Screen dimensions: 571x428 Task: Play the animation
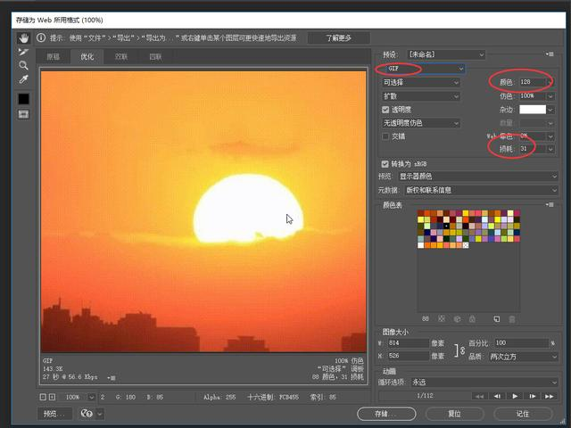pos(515,396)
